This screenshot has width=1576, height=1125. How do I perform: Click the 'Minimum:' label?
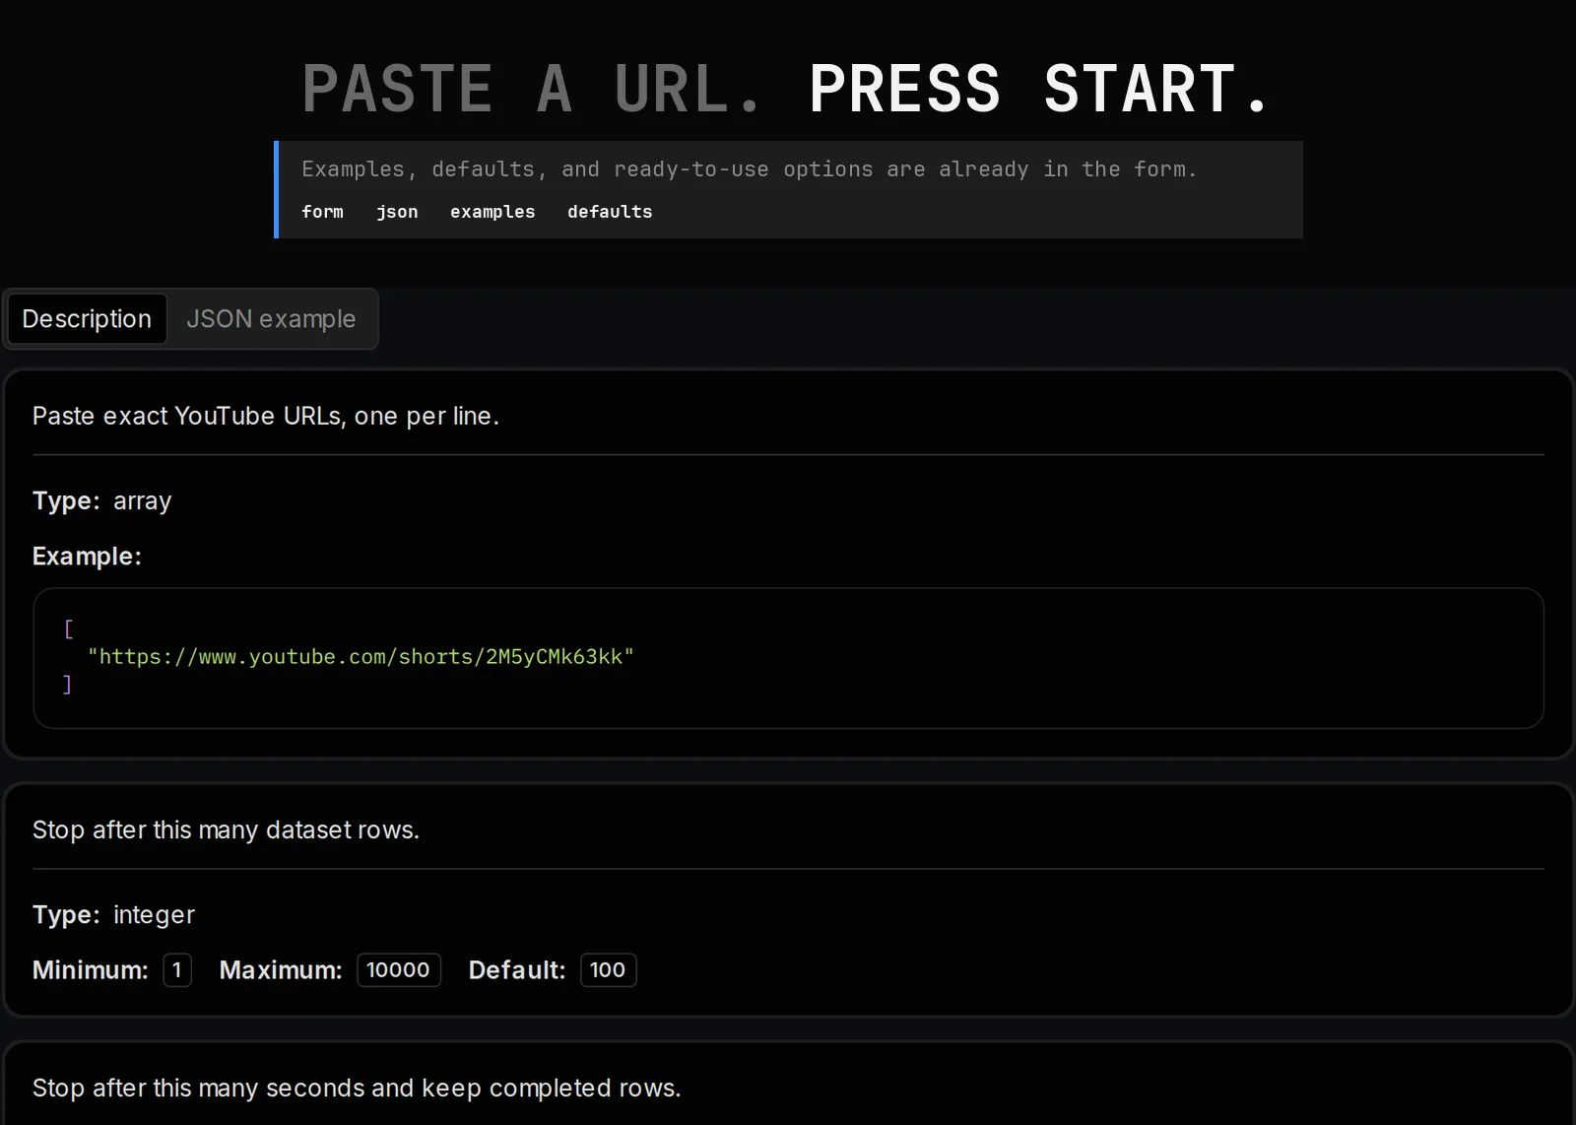(91, 970)
